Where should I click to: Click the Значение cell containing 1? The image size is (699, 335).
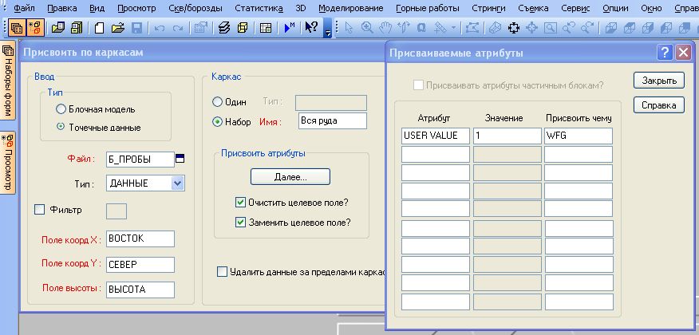click(x=507, y=136)
